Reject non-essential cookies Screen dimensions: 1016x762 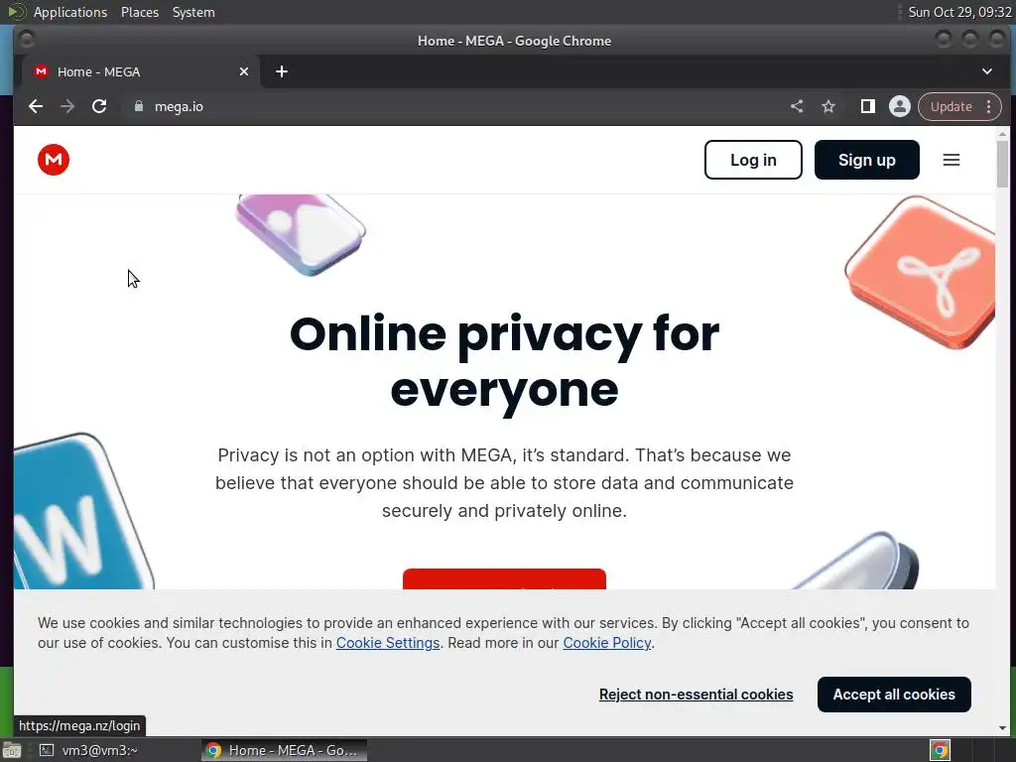[696, 694]
